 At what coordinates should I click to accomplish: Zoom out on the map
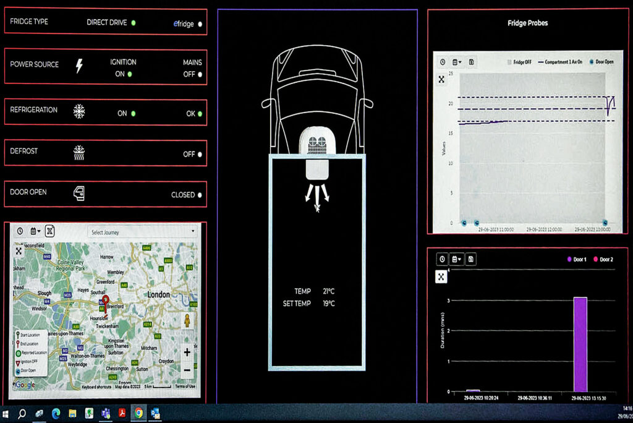tap(187, 370)
